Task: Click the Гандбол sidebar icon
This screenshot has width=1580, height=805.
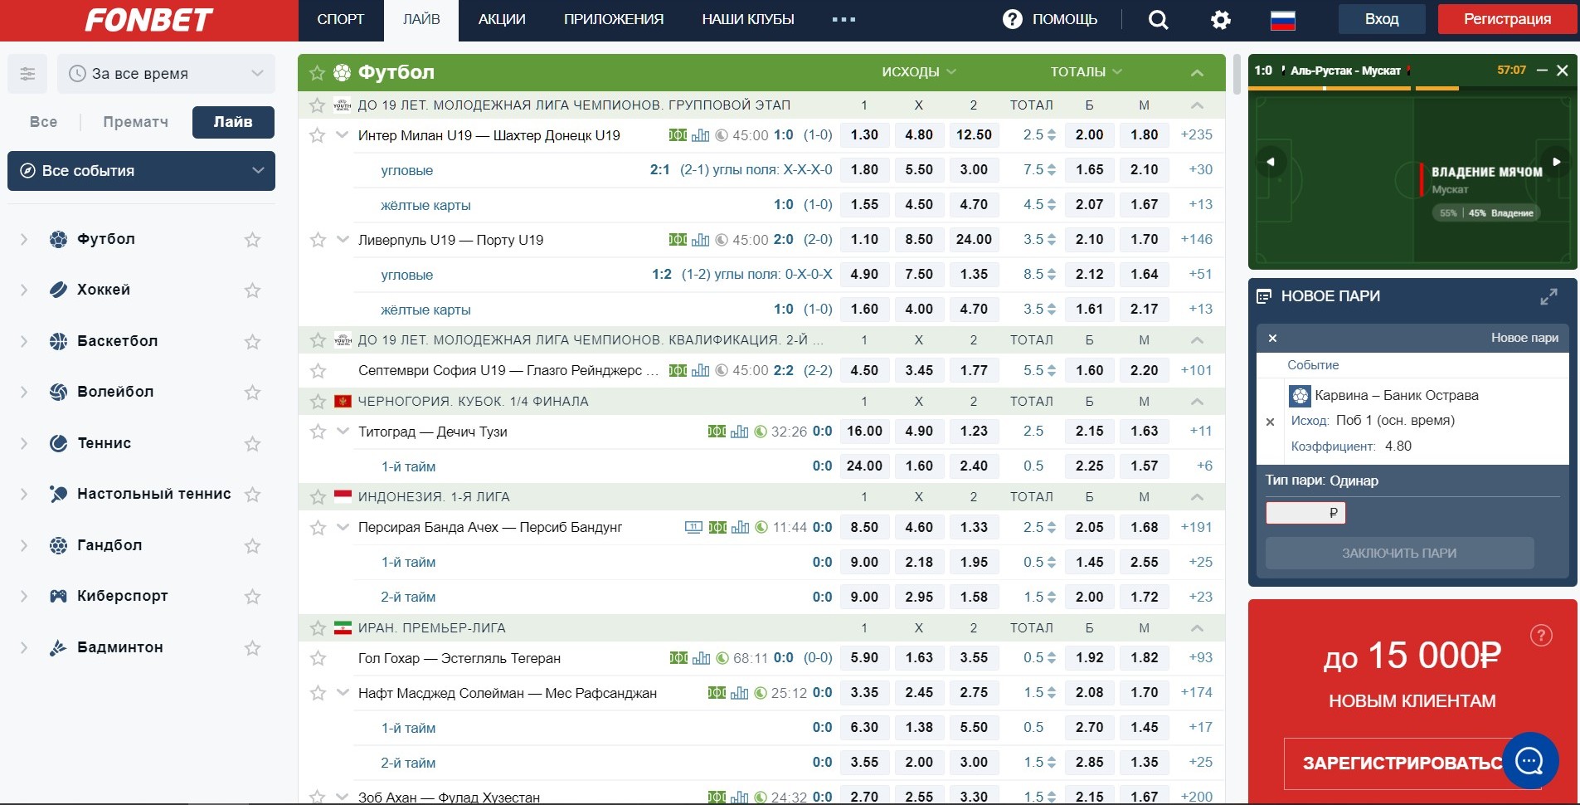Action: (x=58, y=545)
